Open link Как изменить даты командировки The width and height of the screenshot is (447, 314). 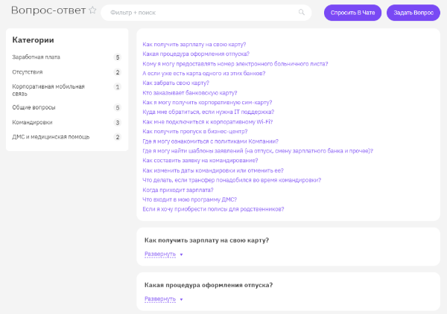click(x=213, y=170)
